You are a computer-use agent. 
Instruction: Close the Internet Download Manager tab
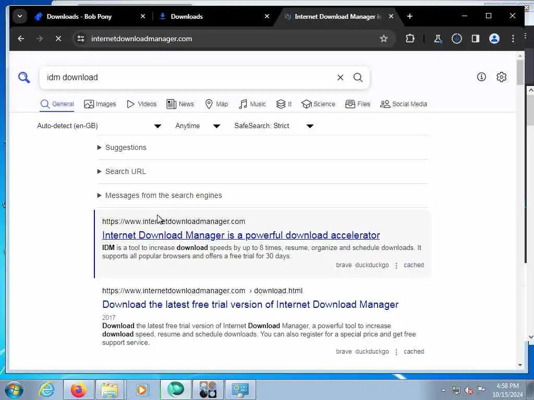(x=391, y=16)
